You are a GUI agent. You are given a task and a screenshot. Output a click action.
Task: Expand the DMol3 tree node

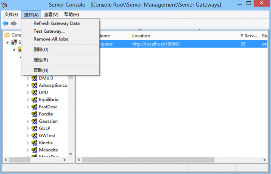[x=28, y=78]
